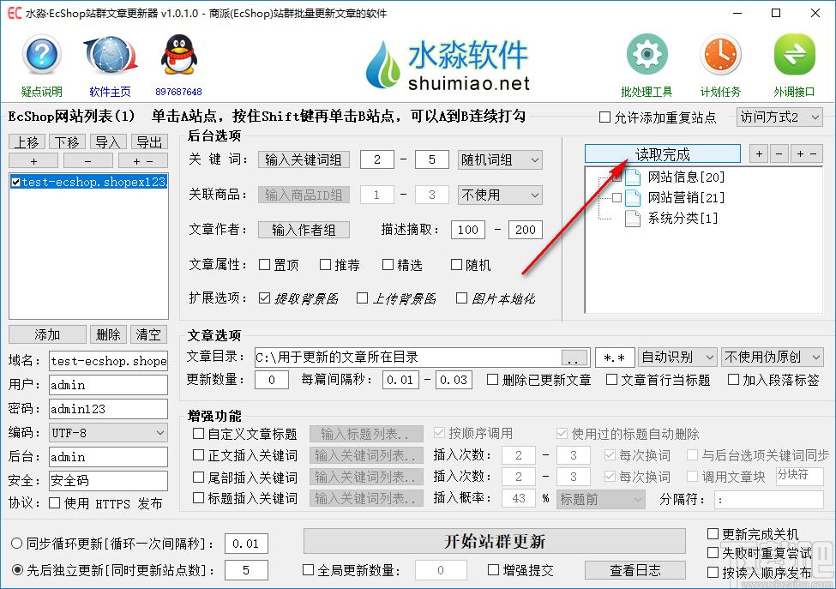Open the 外调接口 green arrow icon
The image size is (836, 589).
tap(794, 54)
